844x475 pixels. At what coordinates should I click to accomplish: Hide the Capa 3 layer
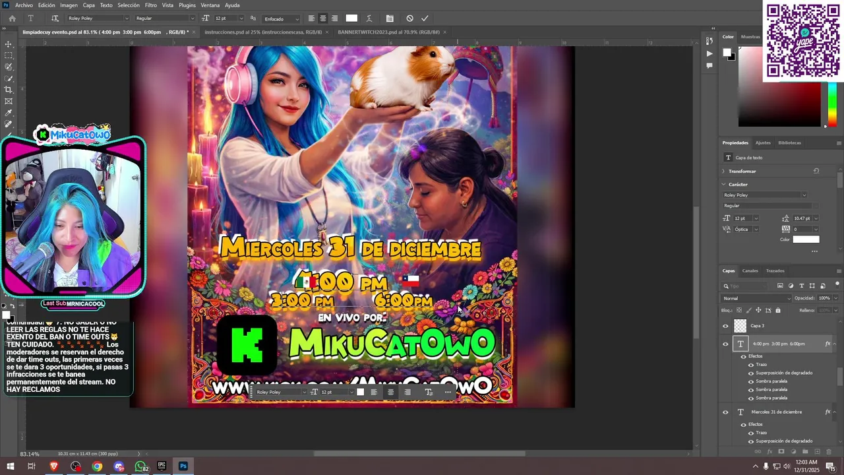click(x=725, y=326)
